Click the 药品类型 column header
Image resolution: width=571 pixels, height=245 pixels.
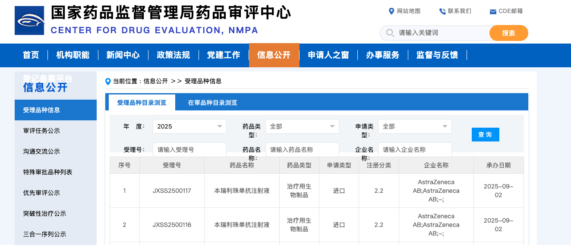[x=299, y=165]
